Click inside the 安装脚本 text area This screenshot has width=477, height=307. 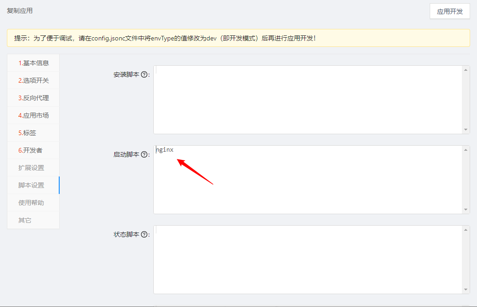(x=308, y=100)
